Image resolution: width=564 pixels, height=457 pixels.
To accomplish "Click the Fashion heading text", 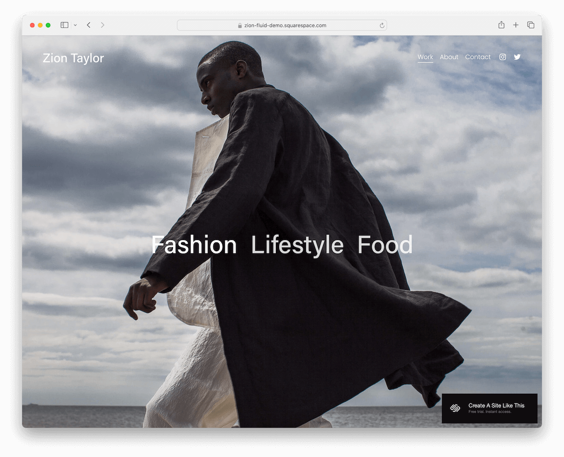I will click(x=194, y=245).
